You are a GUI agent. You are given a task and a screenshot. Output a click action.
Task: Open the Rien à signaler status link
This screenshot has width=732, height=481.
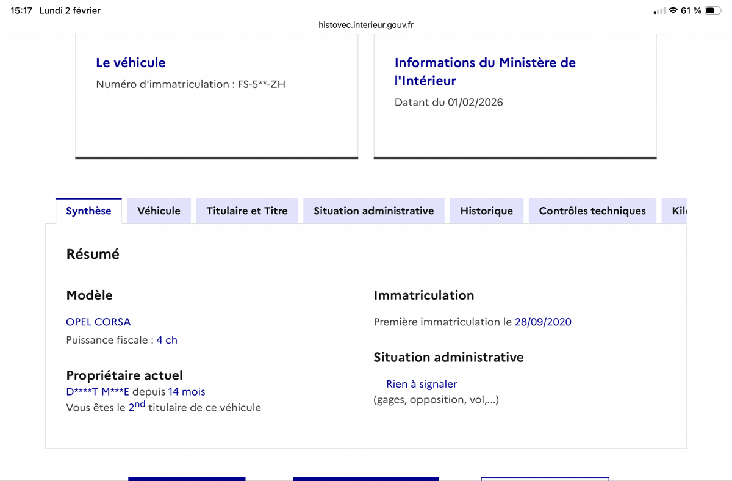(421, 383)
